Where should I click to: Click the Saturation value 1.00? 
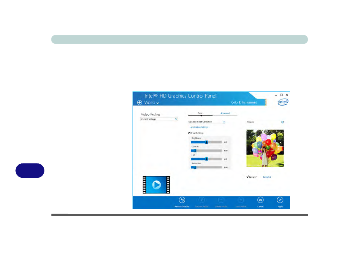click(x=226, y=168)
